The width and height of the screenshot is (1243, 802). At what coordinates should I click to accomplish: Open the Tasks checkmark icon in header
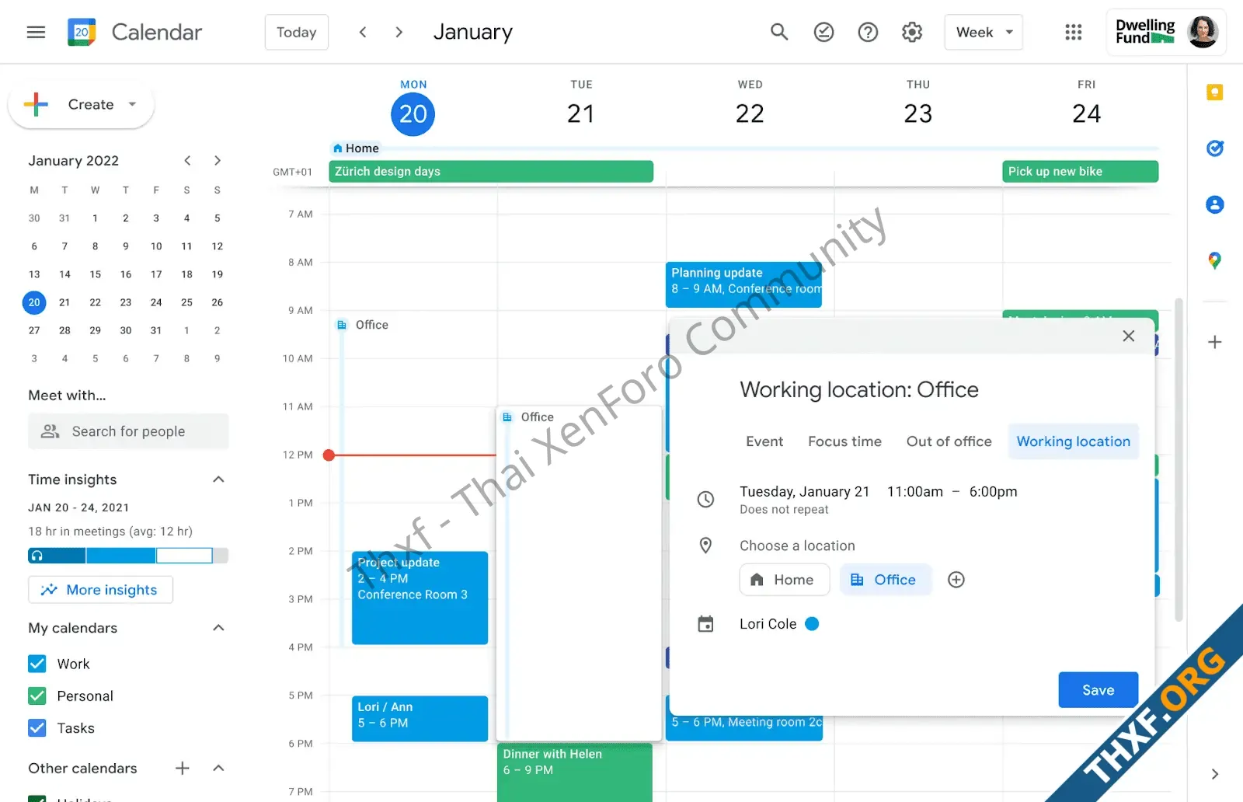(823, 32)
